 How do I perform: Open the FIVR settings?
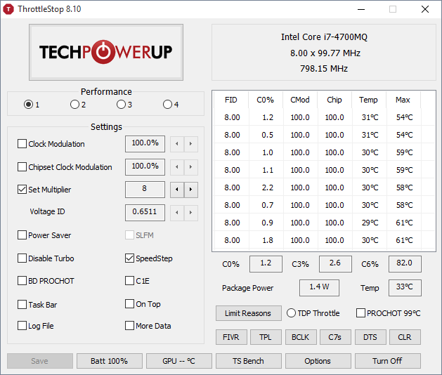231,337
